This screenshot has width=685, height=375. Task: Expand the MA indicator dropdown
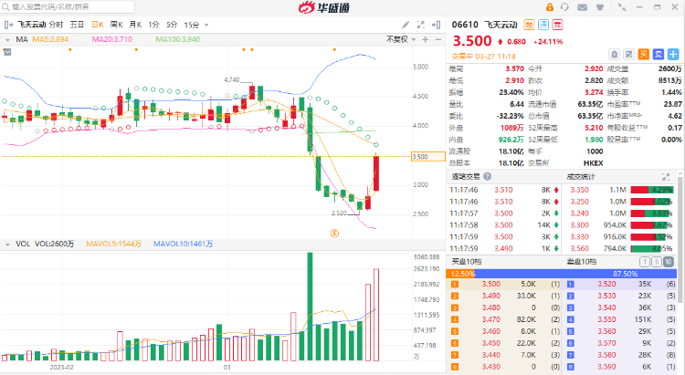[x=7, y=40]
